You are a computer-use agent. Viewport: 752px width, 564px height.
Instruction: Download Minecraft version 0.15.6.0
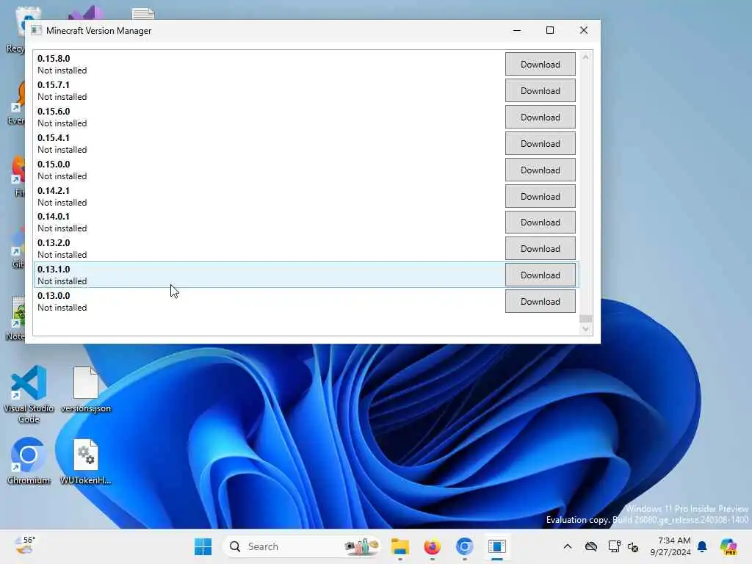[x=540, y=117]
